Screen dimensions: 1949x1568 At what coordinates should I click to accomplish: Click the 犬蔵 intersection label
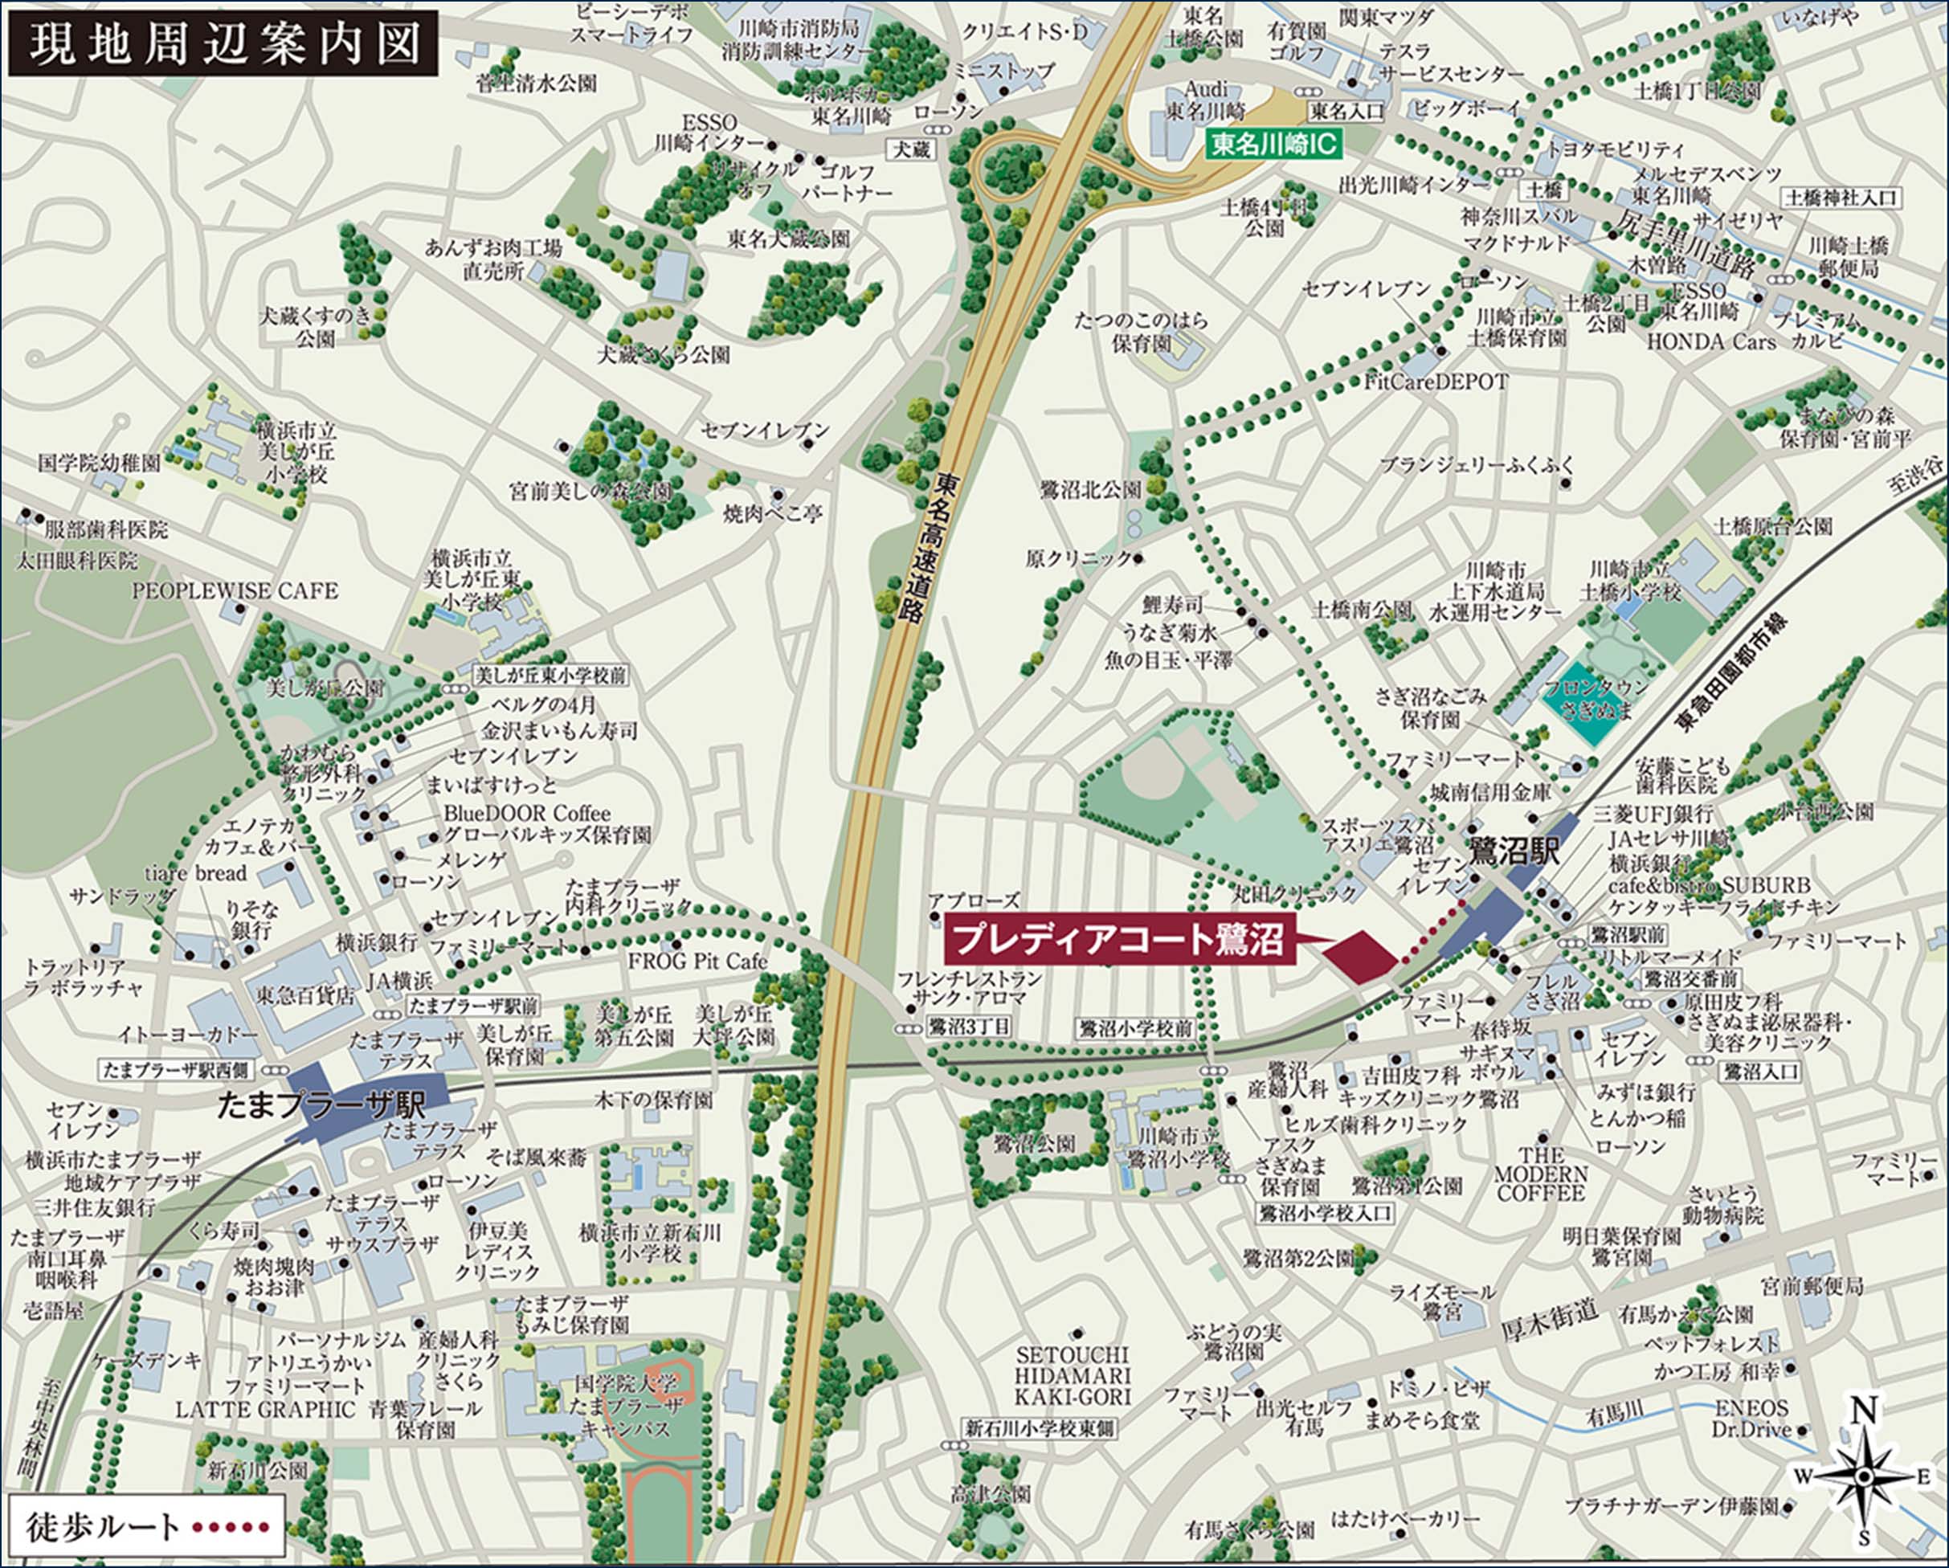pyautogui.click(x=911, y=149)
